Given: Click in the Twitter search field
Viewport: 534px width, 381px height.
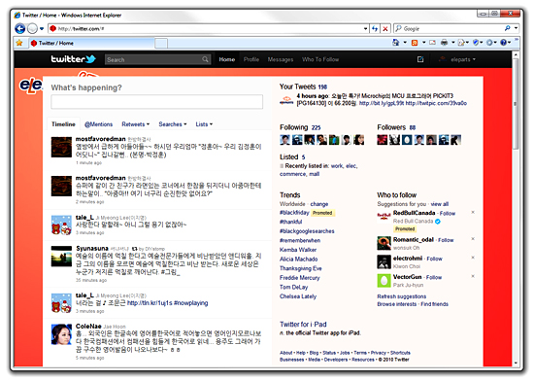Looking at the screenshot, I should pyautogui.click(x=153, y=59).
